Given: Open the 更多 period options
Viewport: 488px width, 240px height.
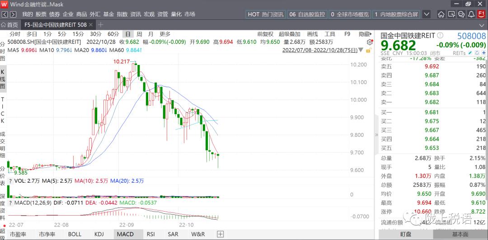Looking at the screenshot, I should coord(165,34).
